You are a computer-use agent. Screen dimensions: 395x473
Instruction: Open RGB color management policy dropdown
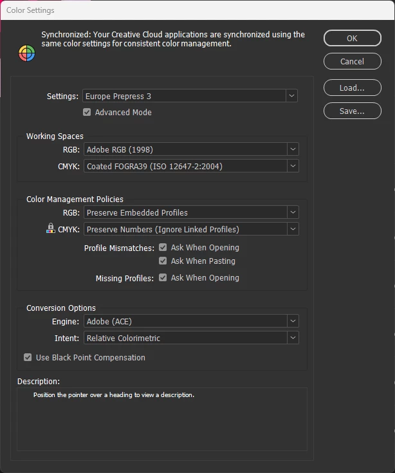tap(191, 212)
